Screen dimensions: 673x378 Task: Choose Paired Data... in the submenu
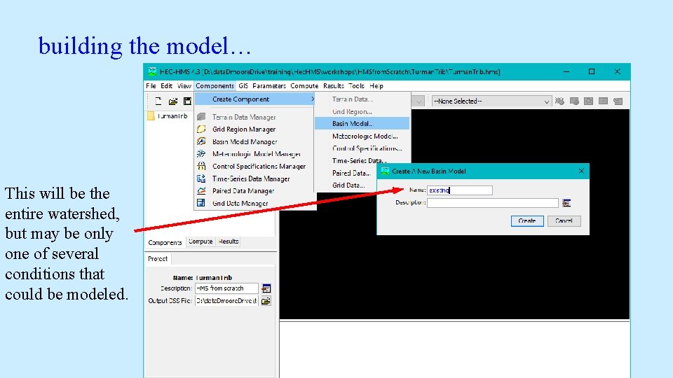tap(351, 173)
